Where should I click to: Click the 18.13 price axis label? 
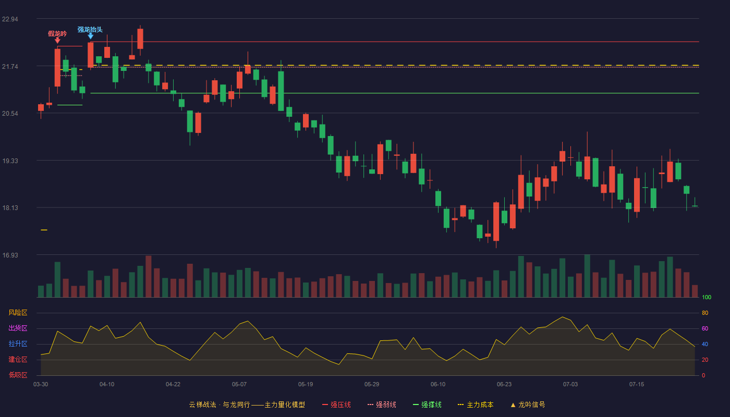click(10, 208)
